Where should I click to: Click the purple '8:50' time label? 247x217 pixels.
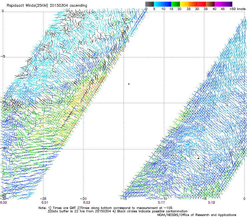click(3, 203)
